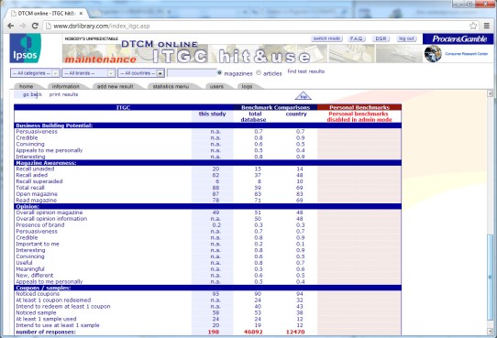Viewport: 497px width, 338px height.
Task: Click the 'Personal Benchmarks' column header
Action: (359, 107)
